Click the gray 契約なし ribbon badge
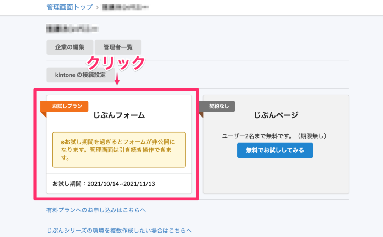The width and height of the screenshot is (383, 237). pyautogui.click(x=219, y=106)
